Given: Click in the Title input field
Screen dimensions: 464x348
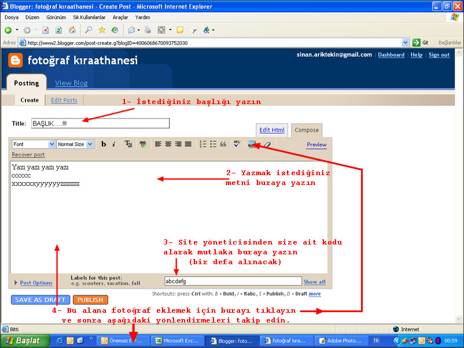Looking at the screenshot, I should coord(100,123).
